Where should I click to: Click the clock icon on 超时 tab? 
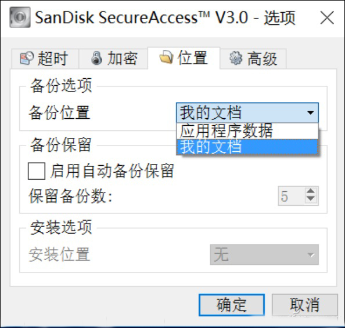27,58
